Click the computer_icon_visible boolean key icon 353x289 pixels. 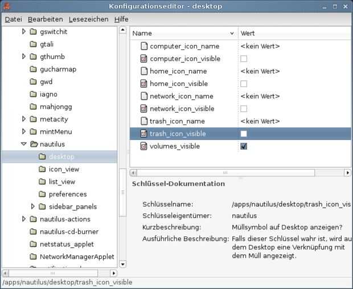click(x=144, y=59)
